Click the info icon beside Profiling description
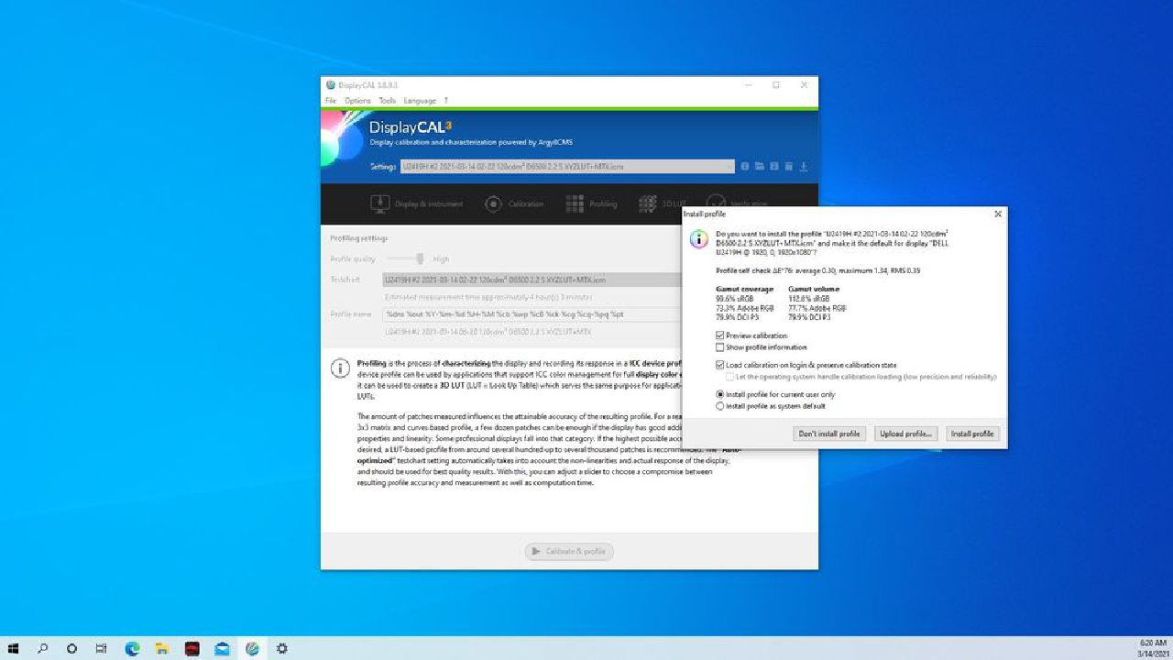This screenshot has height=660, width=1173. (340, 368)
